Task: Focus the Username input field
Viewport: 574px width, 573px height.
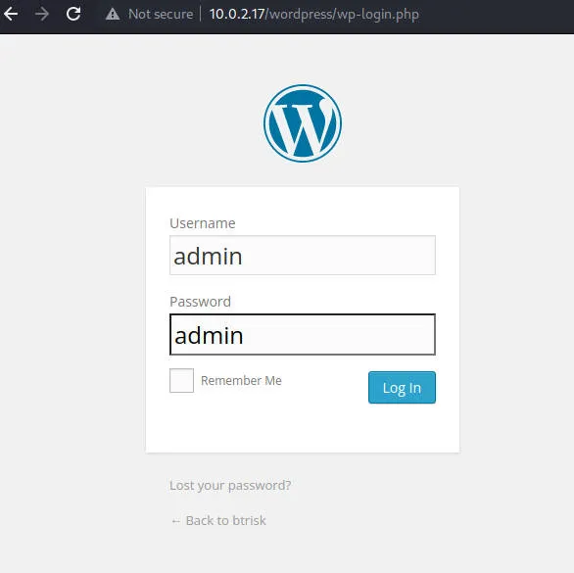Action: pos(303,256)
